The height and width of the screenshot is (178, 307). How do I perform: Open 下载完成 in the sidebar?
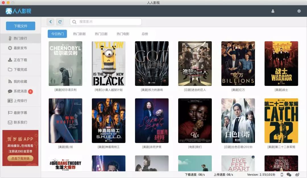pos(20,69)
